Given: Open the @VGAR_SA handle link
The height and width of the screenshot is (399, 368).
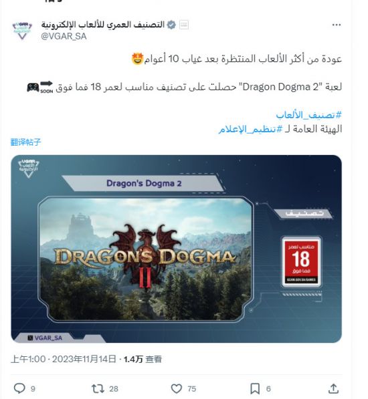Looking at the screenshot, I should click(64, 36).
